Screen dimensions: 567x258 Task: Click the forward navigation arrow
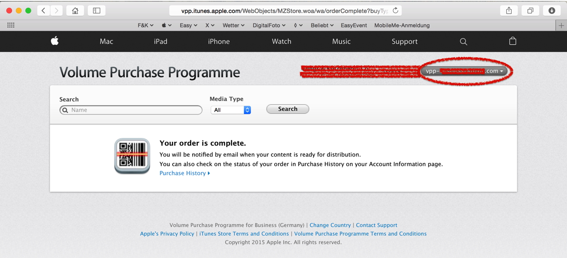(56, 10)
